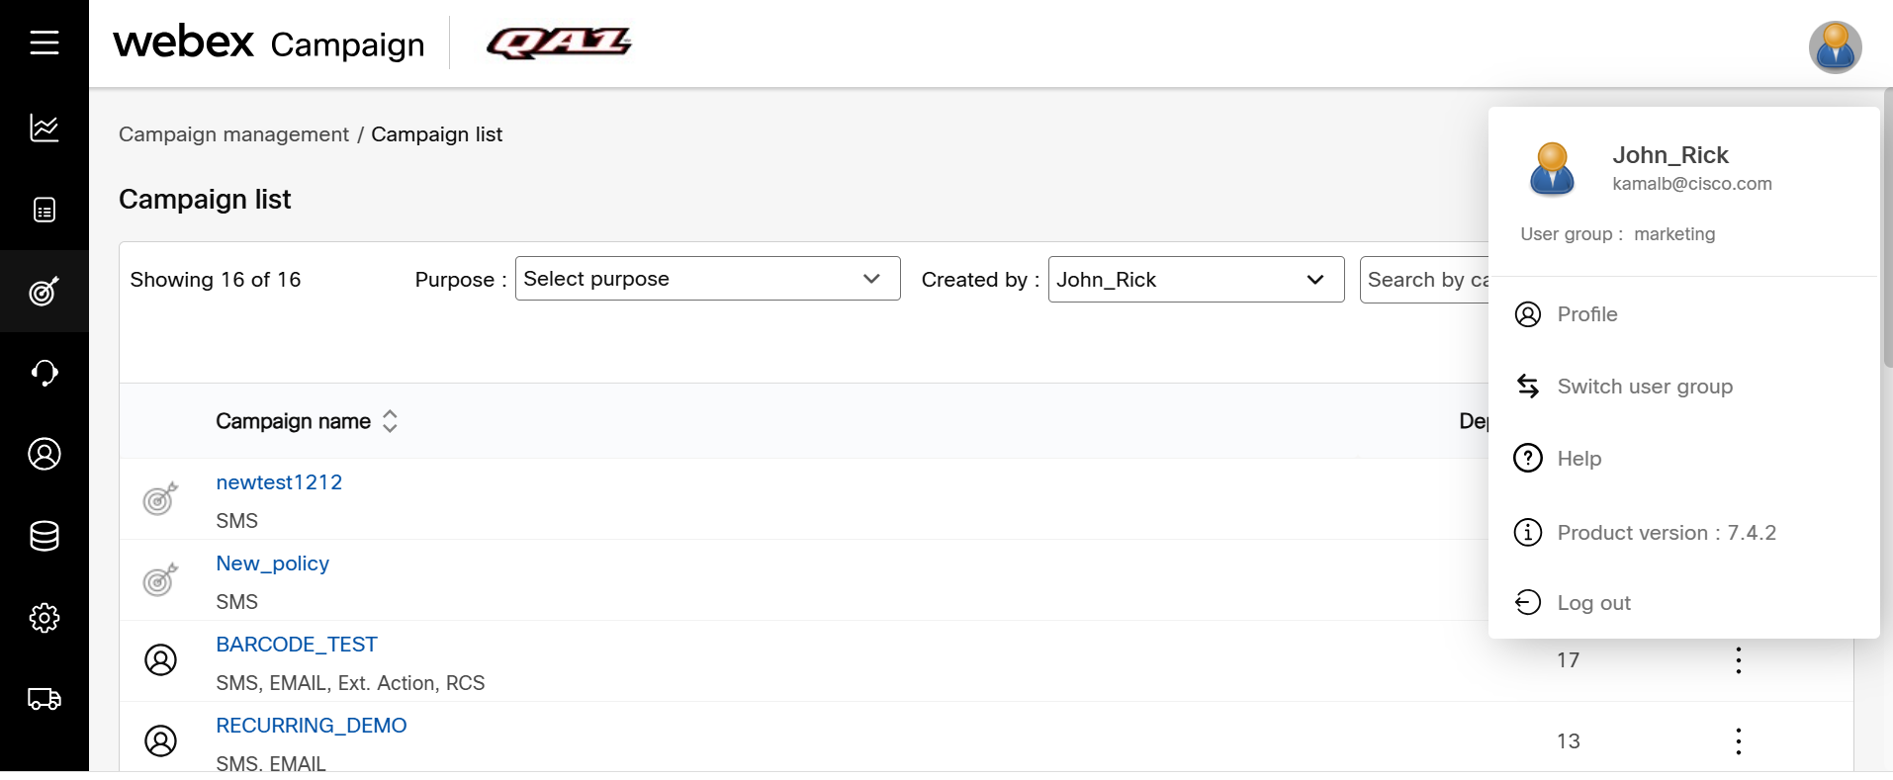Open the list report sidebar icon
The width and height of the screenshot is (1893, 780).
[45, 210]
